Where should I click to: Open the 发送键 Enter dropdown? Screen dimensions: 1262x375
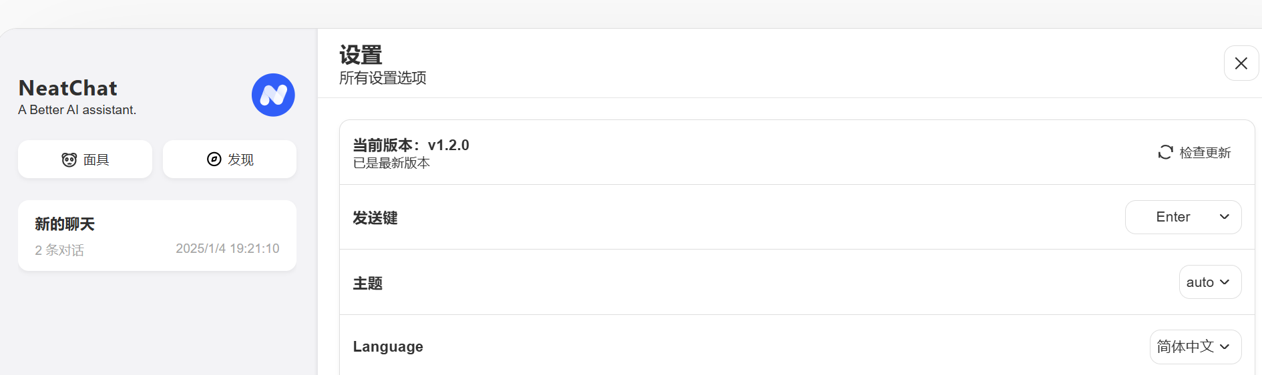tap(1183, 217)
